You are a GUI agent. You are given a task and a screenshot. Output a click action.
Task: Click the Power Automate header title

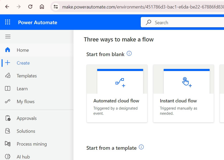pyautogui.click(x=38, y=23)
